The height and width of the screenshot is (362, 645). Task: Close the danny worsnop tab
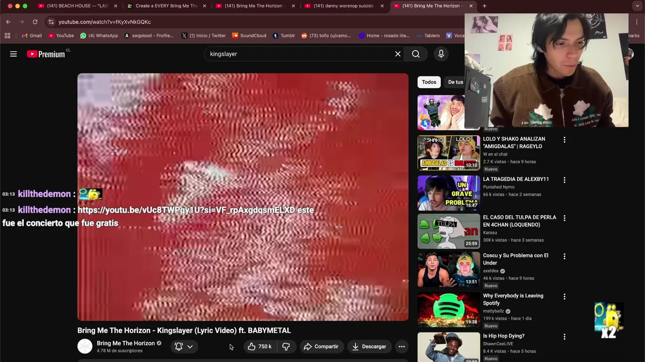click(382, 6)
